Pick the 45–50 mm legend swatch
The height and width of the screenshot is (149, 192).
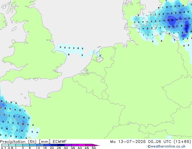(x=89, y=145)
